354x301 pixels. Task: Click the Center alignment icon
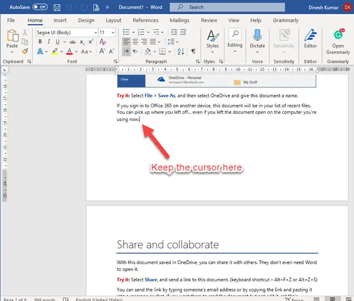click(x=135, y=42)
